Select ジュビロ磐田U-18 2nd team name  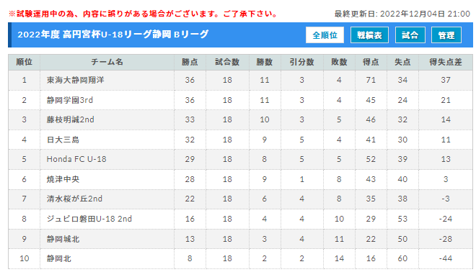pos(89,219)
